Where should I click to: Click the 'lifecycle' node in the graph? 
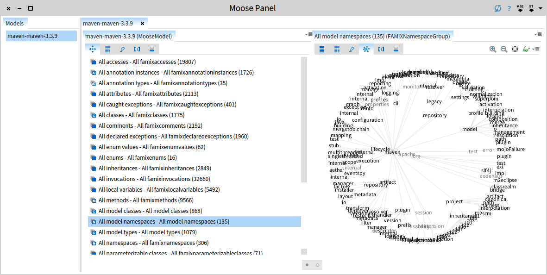[x=381, y=149]
